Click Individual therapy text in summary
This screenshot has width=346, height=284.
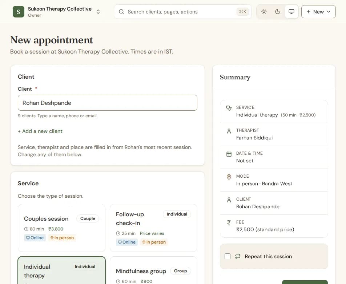(x=257, y=115)
